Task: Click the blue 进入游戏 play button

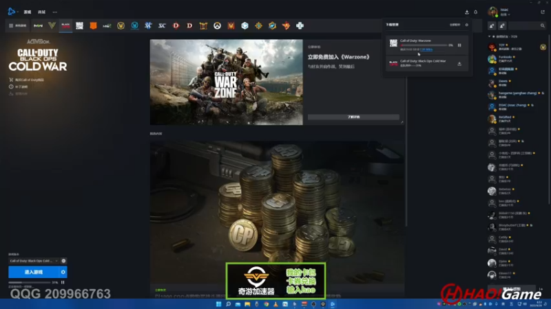Action: point(34,272)
